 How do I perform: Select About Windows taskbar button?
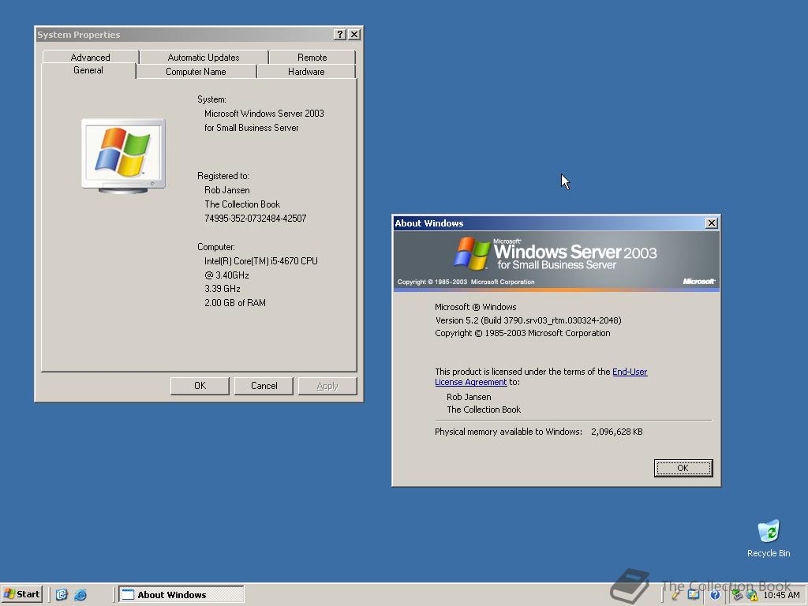(181, 594)
